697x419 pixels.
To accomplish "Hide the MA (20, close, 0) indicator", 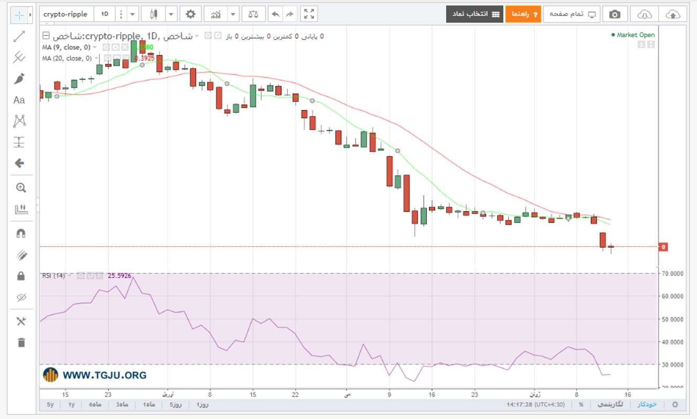I will click(x=107, y=58).
